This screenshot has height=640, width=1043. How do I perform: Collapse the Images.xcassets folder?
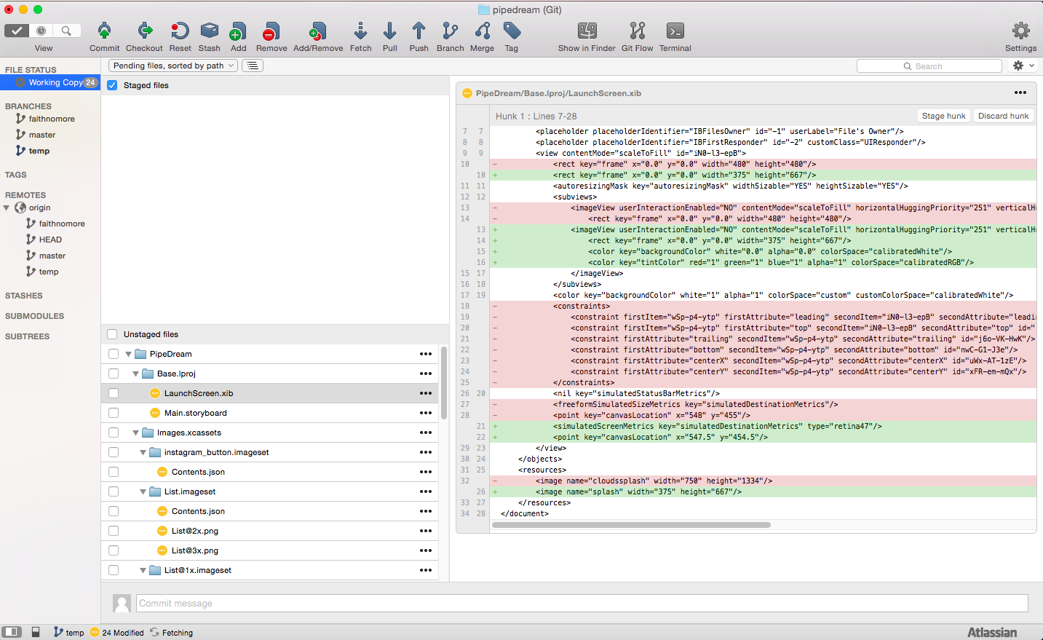tap(135, 432)
